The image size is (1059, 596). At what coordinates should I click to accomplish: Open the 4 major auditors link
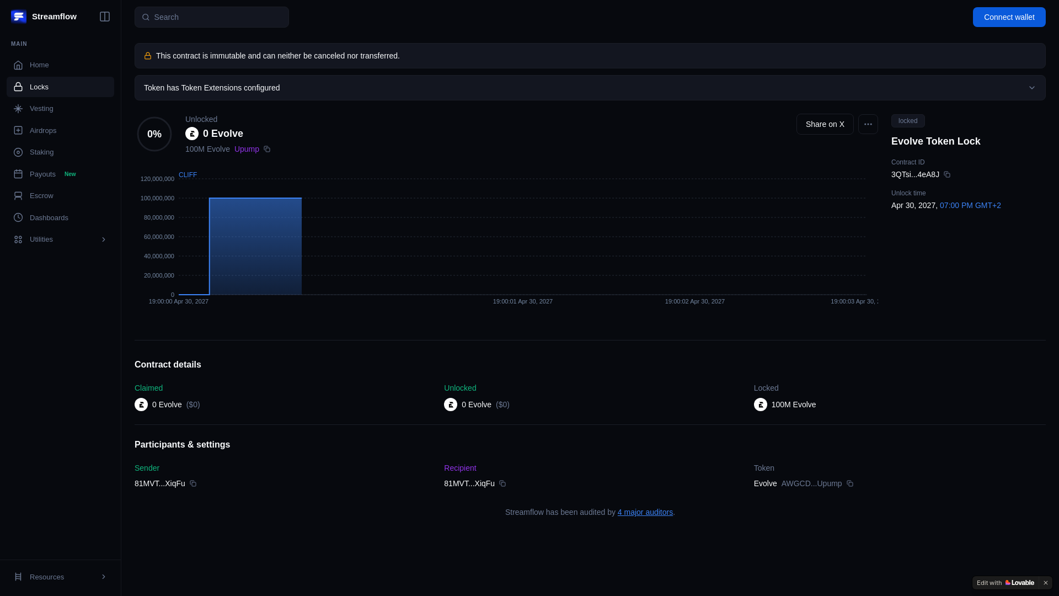coord(645,512)
